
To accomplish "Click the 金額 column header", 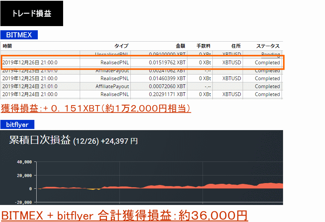I will [x=180, y=46].
